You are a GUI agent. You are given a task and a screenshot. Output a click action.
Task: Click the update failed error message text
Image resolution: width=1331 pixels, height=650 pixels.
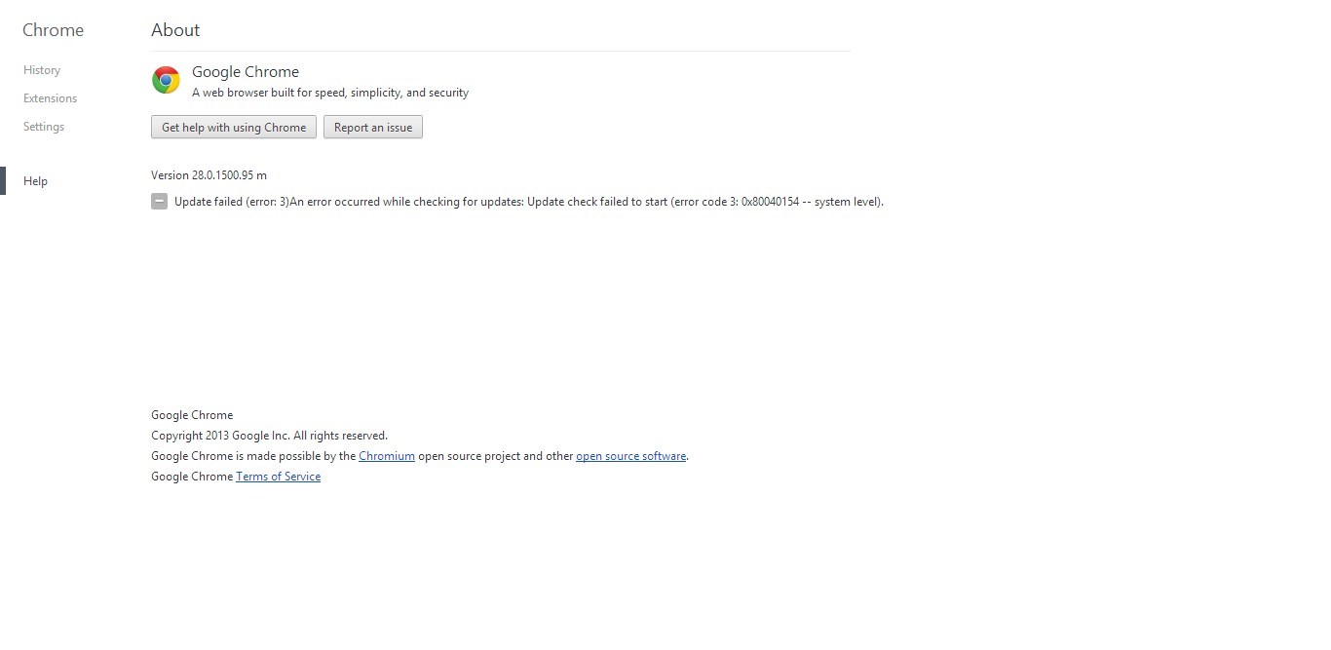point(529,202)
